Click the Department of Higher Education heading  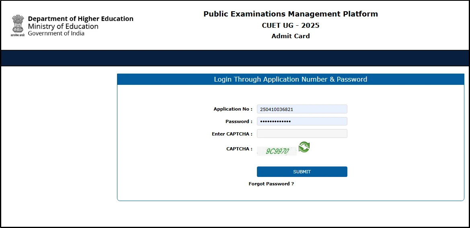point(81,18)
